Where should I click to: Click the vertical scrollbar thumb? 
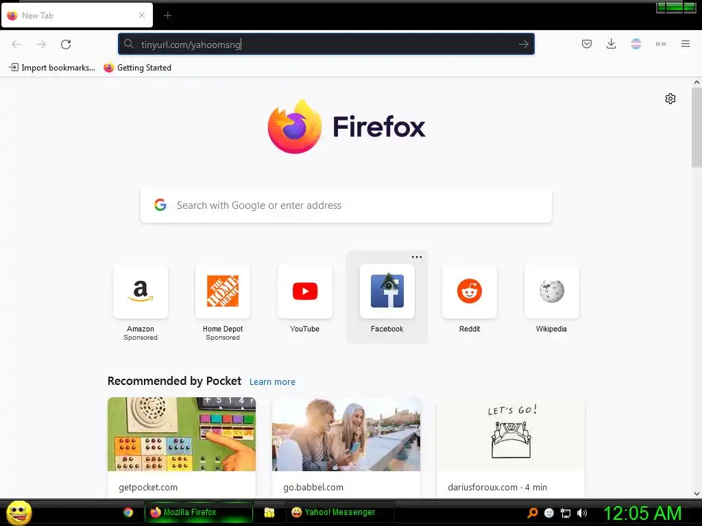(x=697, y=128)
